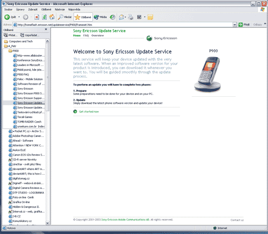The height and width of the screenshot is (234, 268).
Task: Click Contact us link in footer
Action: coord(237,220)
